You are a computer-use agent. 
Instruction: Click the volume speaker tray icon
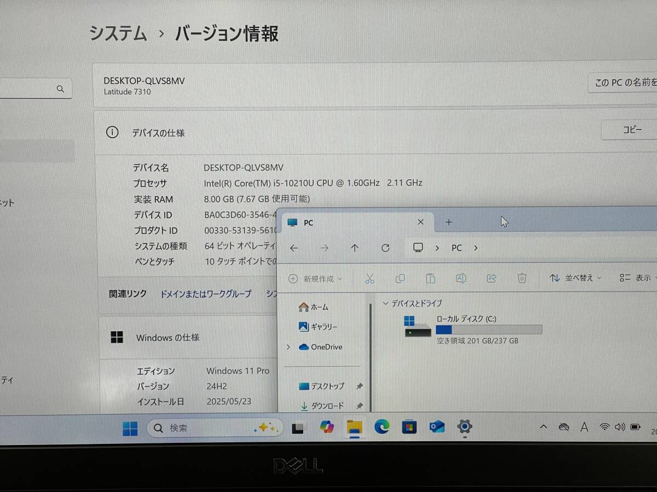(x=620, y=427)
